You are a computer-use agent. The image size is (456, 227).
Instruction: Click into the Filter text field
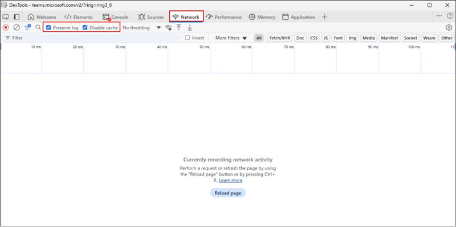click(x=93, y=38)
